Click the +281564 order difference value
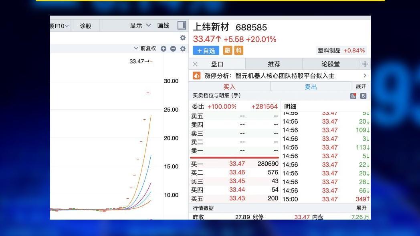Image resolution: width=420 pixels, height=236 pixels. click(x=265, y=107)
